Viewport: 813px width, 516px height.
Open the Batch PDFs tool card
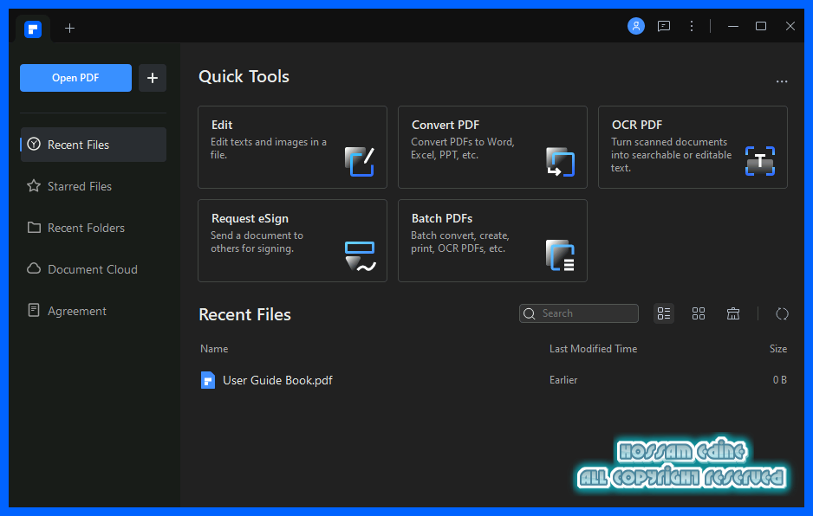492,241
